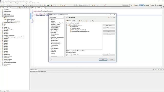Open the Order and Export tab
Image resolution: width=164 pixels, height=92 pixels.
[x=90, y=21]
